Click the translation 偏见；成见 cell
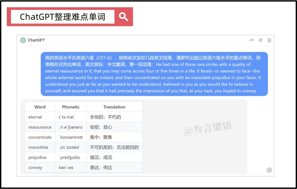The width and height of the screenshot is (297, 189). pos(114,157)
